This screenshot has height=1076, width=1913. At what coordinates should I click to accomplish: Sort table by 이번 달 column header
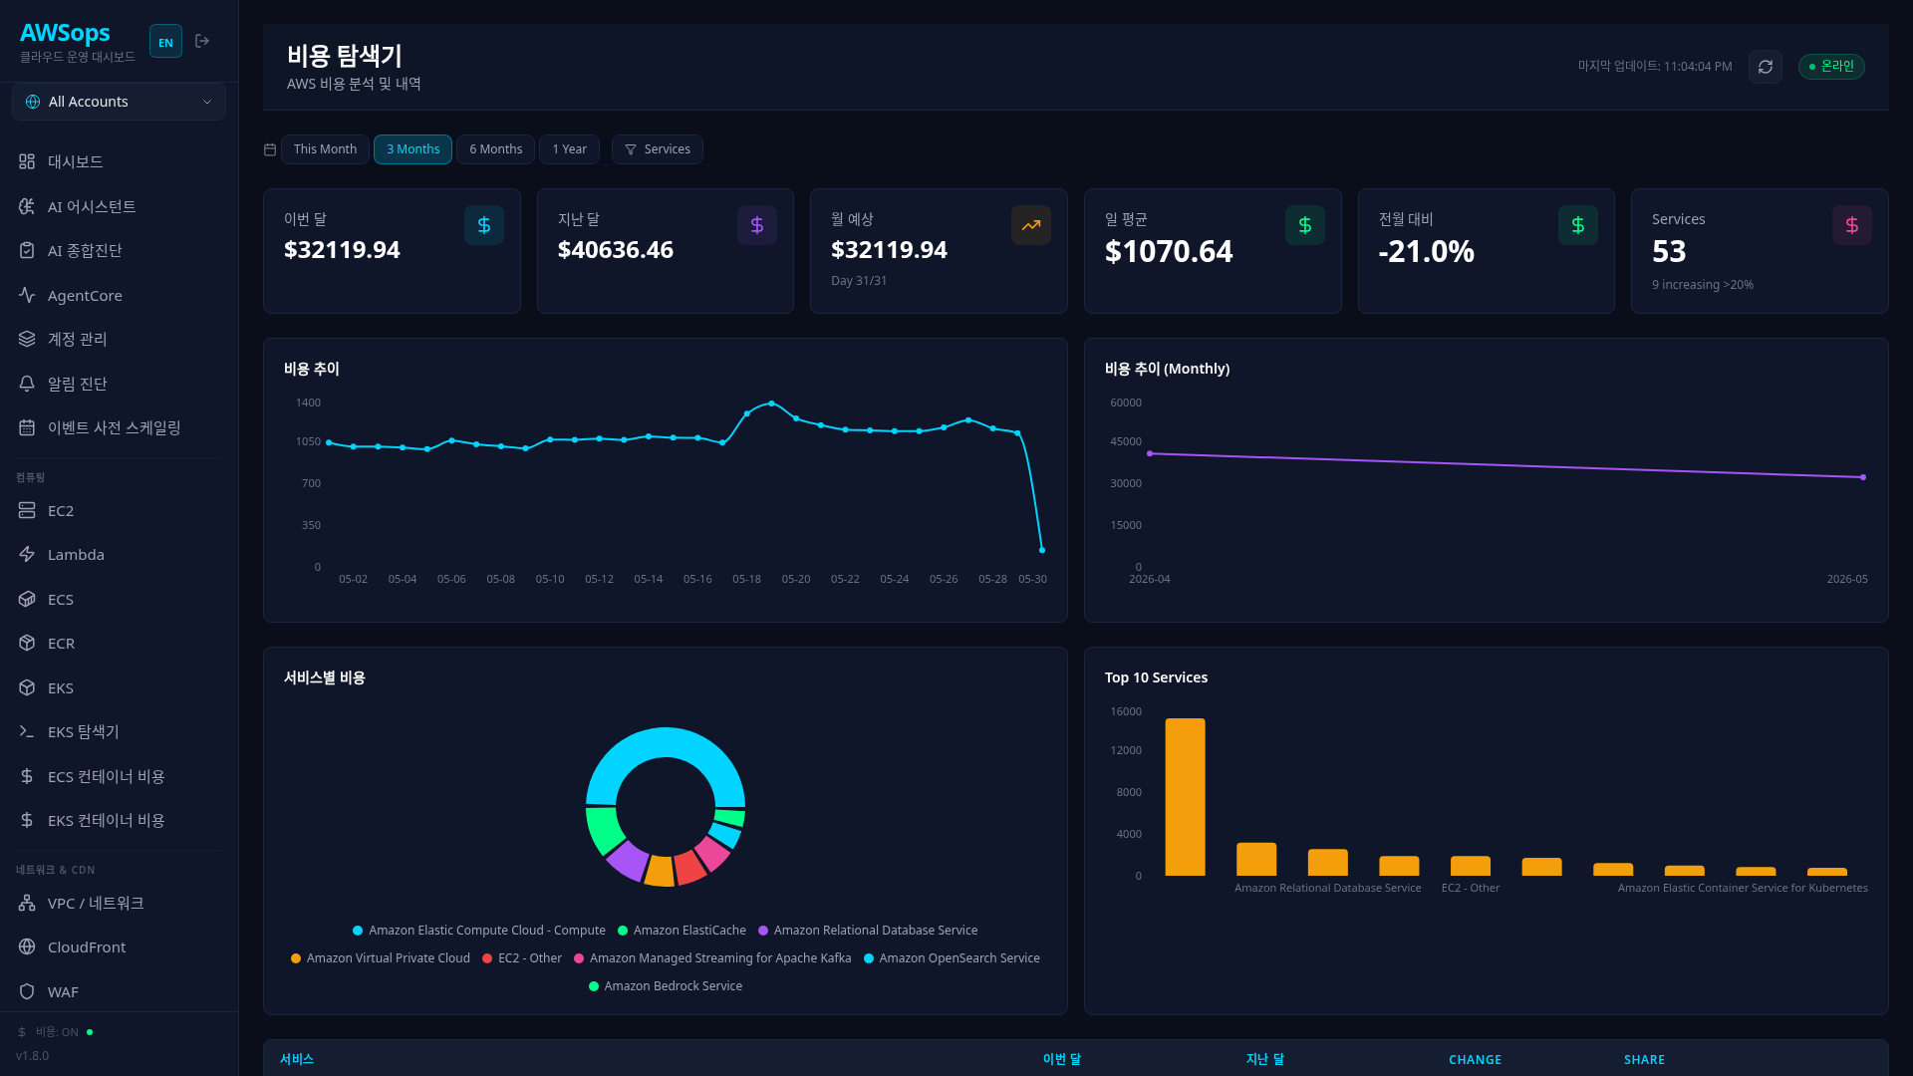[1061, 1059]
